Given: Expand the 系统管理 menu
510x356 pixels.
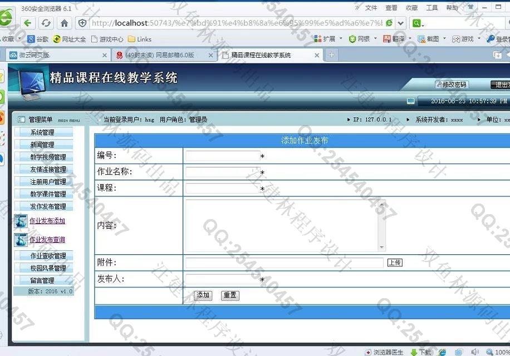Looking at the screenshot, I should (43, 132).
